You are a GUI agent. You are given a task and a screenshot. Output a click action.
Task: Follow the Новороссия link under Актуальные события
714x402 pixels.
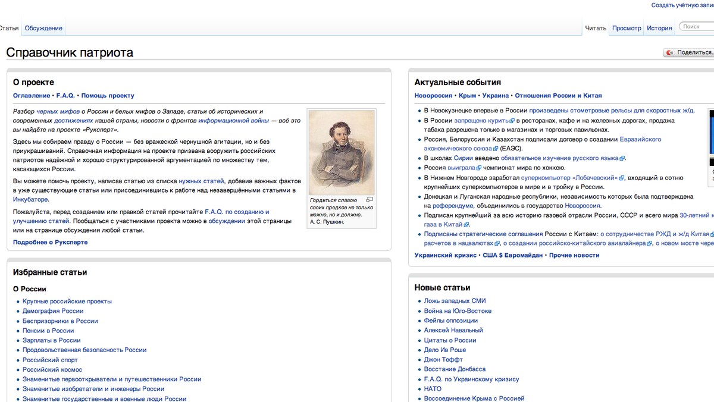coord(434,95)
